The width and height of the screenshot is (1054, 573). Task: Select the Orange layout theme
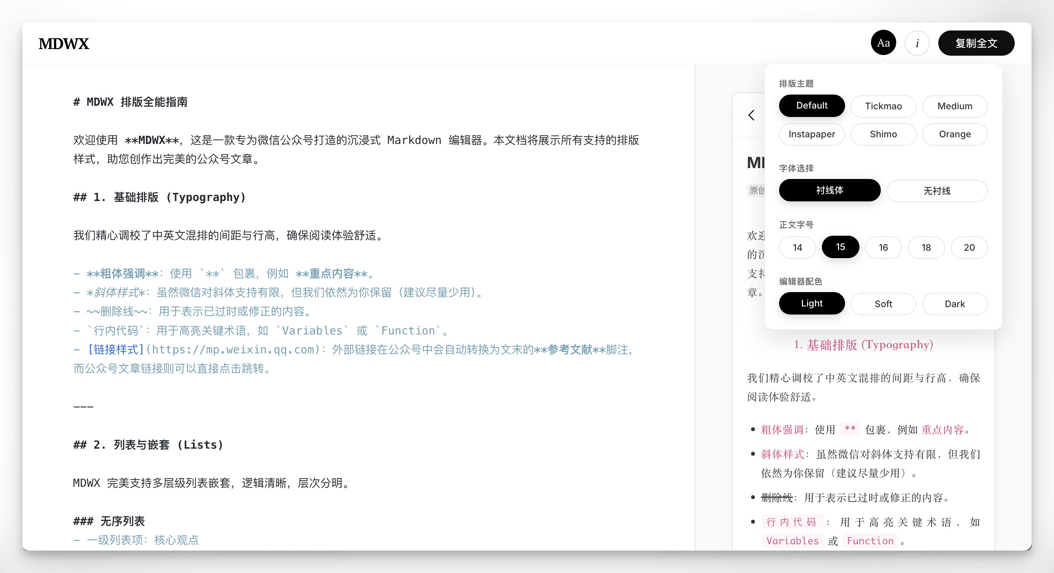pyautogui.click(x=954, y=134)
